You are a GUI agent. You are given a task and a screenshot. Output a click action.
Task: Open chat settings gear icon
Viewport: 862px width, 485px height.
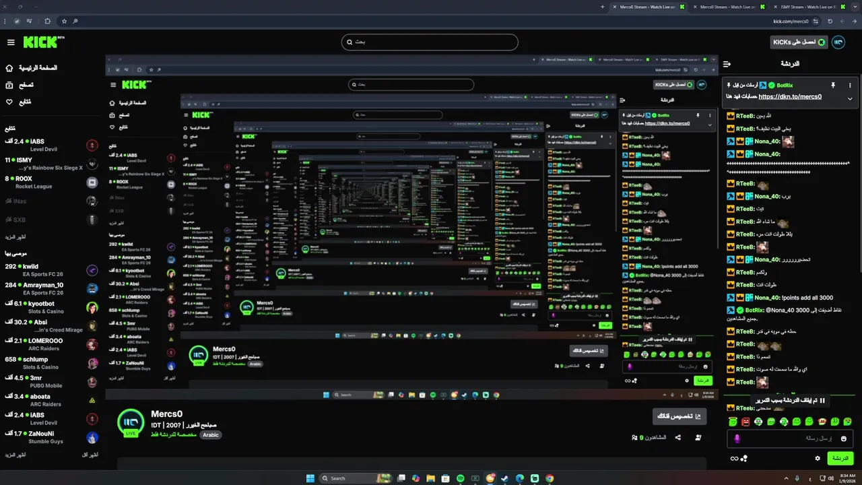coord(818,458)
